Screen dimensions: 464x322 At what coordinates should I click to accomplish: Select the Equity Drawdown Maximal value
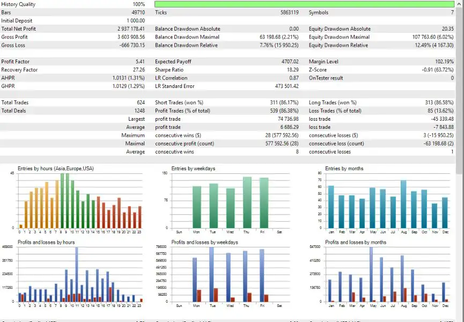433,37
